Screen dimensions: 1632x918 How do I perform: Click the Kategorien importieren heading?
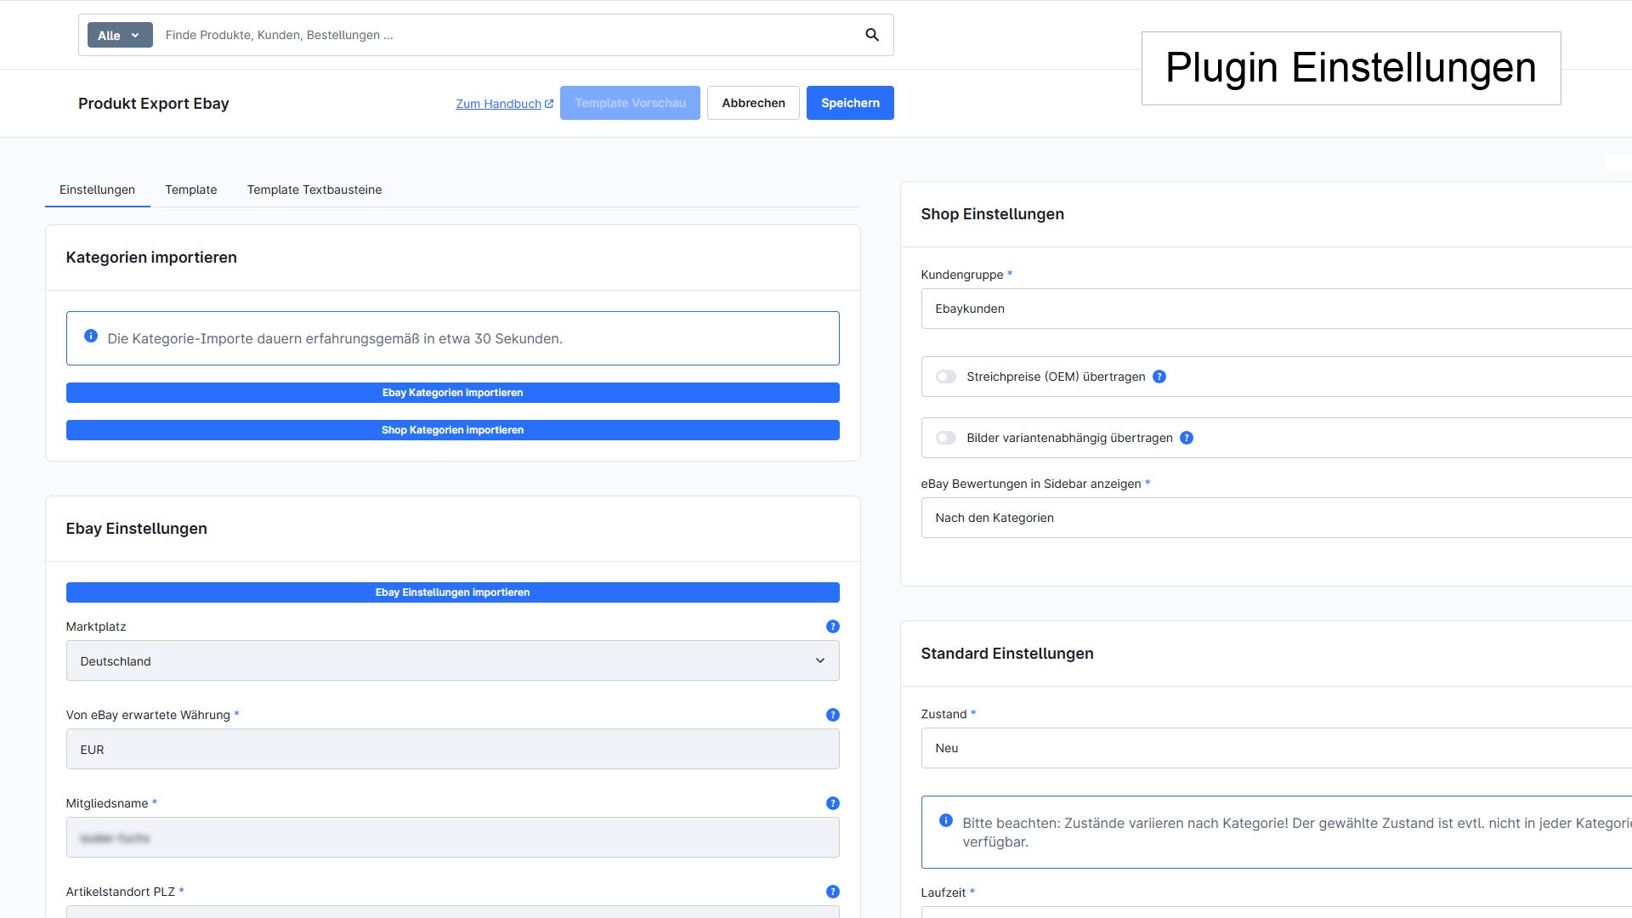pyautogui.click(x=151, y=258)
